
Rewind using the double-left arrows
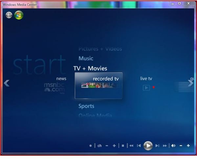[x=131, y=146]
